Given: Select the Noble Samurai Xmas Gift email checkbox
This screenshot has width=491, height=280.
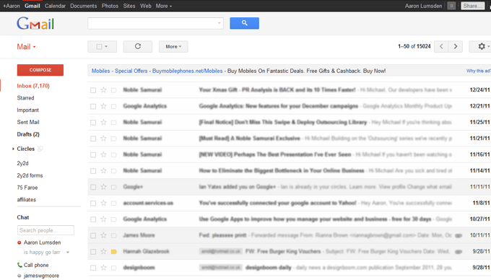Looking at the screenshot, I should pyautogui.click(x=93, y=90).
